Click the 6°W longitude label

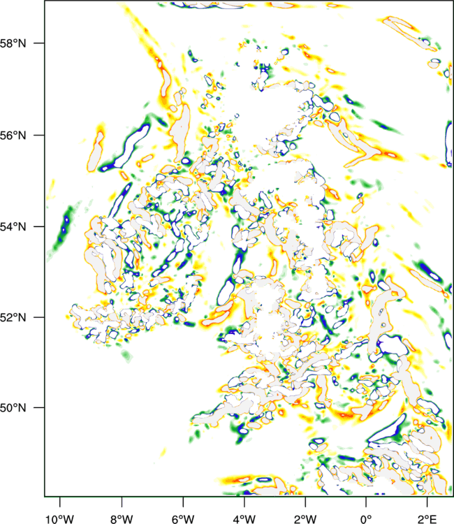pyautogui.click(x=183, y=519)
